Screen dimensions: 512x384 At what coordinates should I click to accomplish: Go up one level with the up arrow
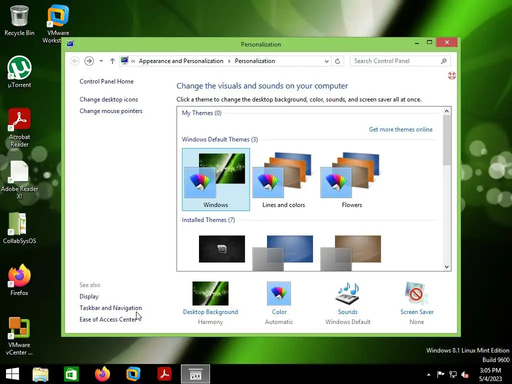112,61
